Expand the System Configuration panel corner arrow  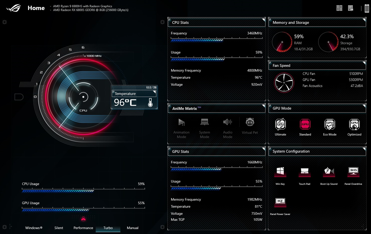(x=364, y=149)
